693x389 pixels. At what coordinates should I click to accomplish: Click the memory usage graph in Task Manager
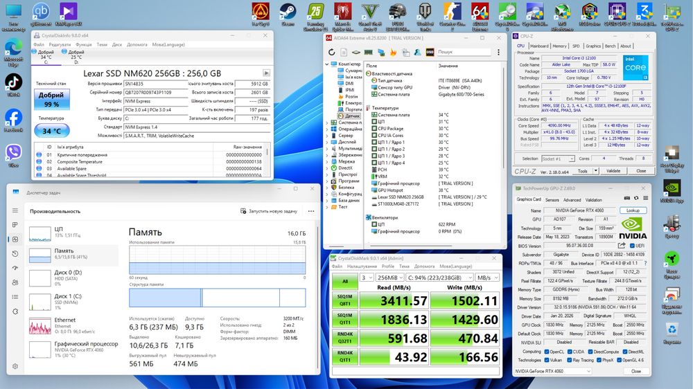tap(217, 260)
